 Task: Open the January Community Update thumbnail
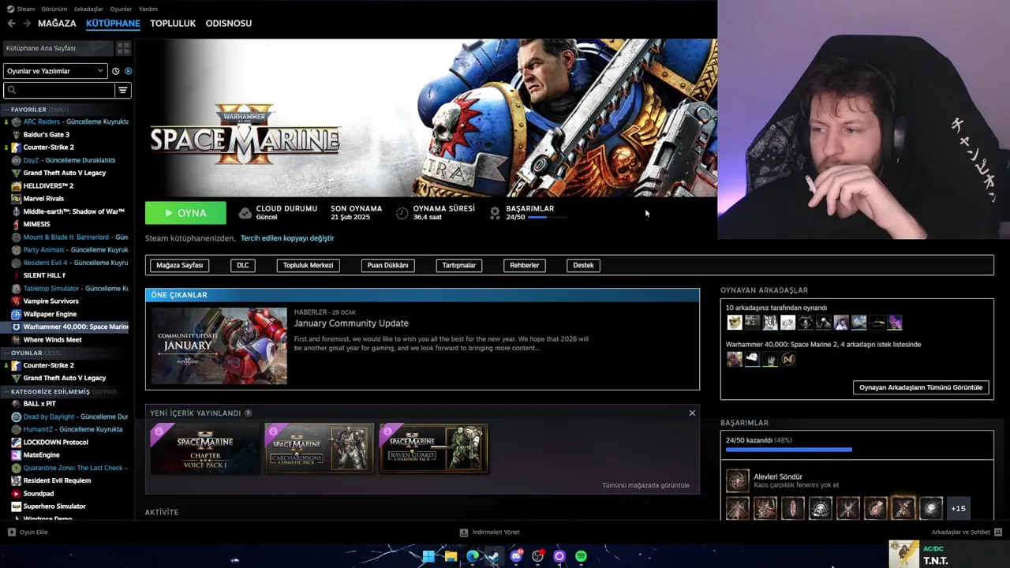point(219,346)
